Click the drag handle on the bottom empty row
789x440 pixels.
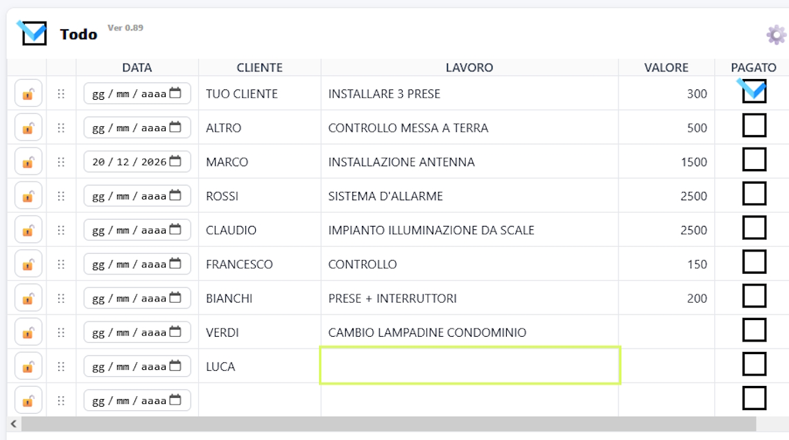pyautogui.click(x=61, y=399)
